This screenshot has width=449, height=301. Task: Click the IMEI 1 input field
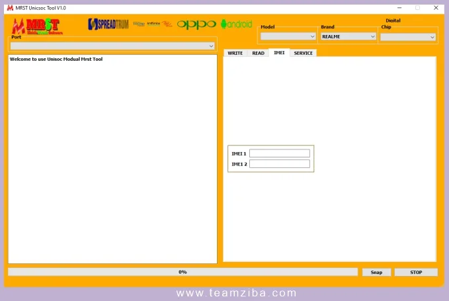[x=280, y=153]
